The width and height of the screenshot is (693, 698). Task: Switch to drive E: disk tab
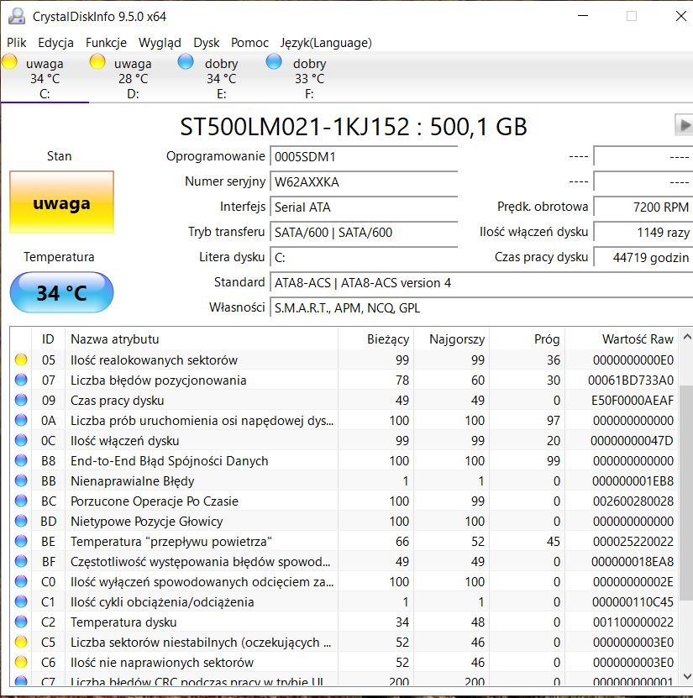[221, 78]
